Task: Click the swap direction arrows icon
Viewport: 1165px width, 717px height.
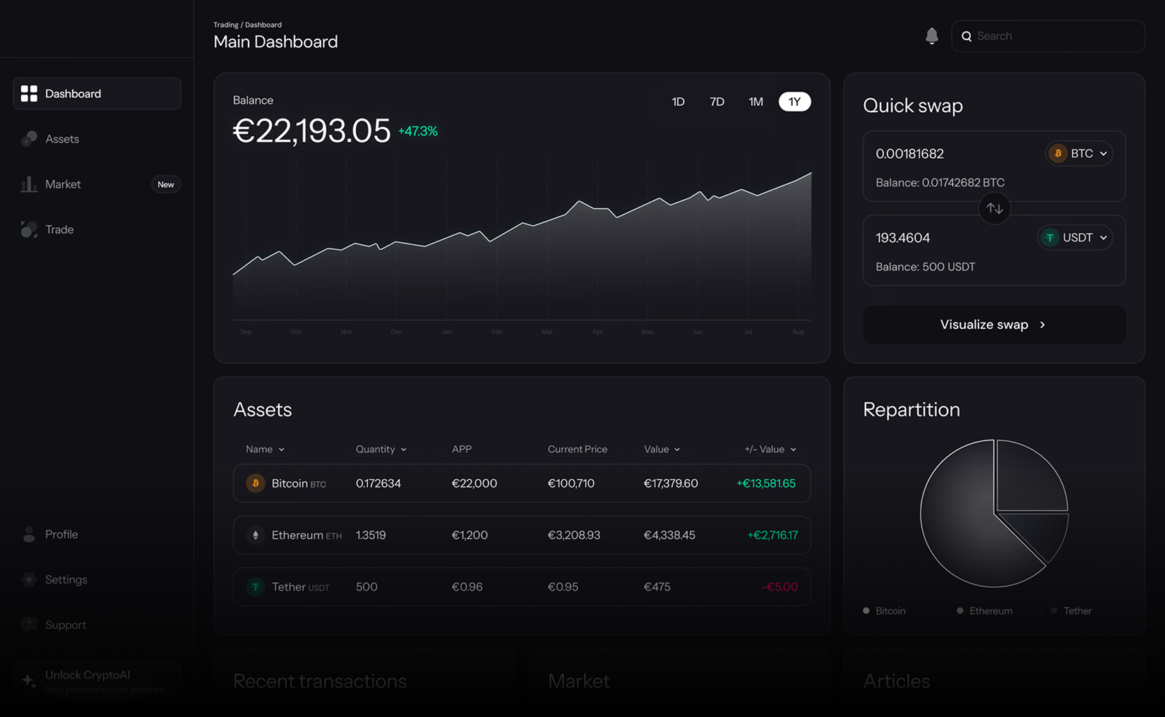Action: click(x=994, y=208)
